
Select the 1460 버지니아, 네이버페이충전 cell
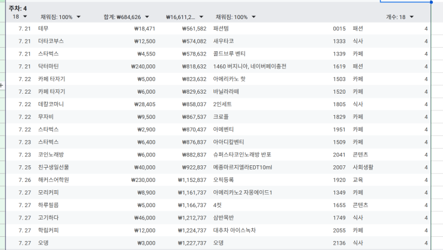click(x=249, y=66)
